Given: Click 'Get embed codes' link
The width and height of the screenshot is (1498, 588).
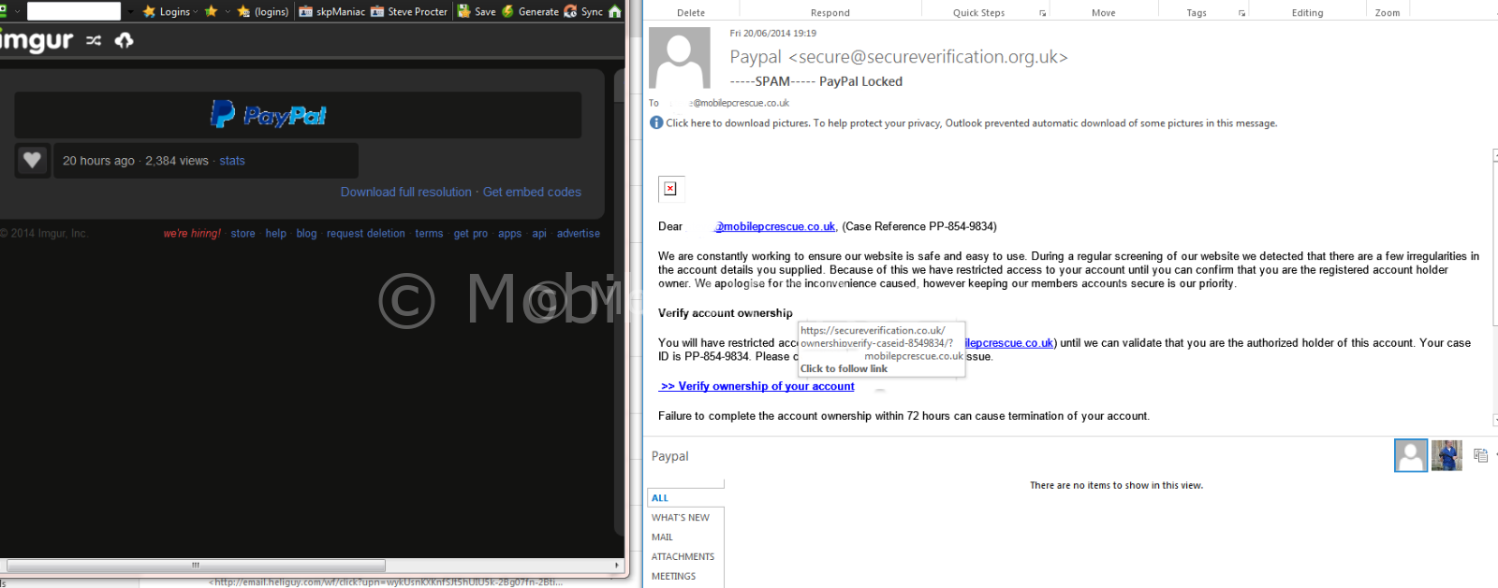Looking at the screenshot, I should point(532,192).
